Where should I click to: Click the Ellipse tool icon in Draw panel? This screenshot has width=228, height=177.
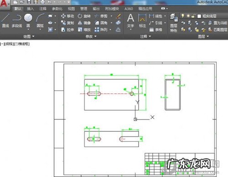pos(50,23)
